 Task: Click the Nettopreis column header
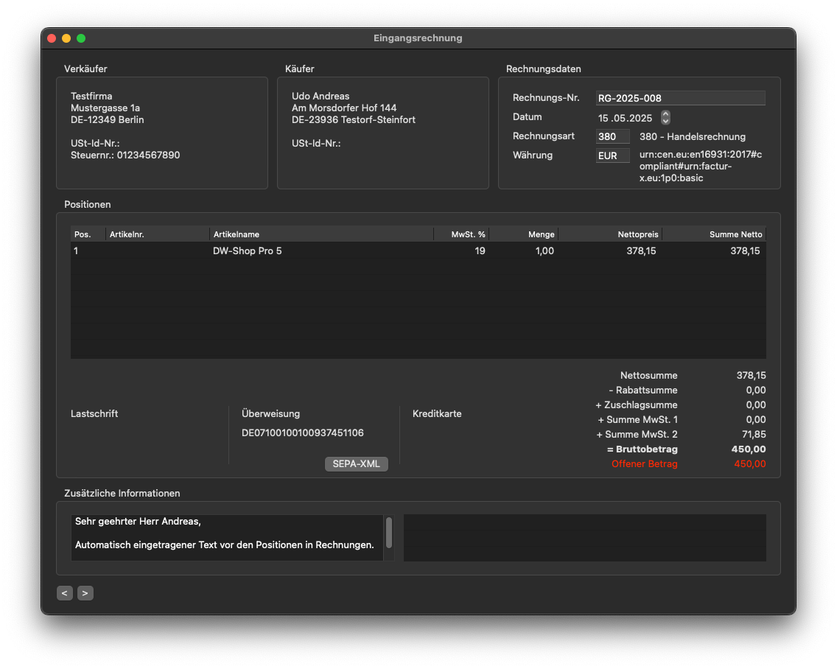pyautogui.click(x=610, y=234)
